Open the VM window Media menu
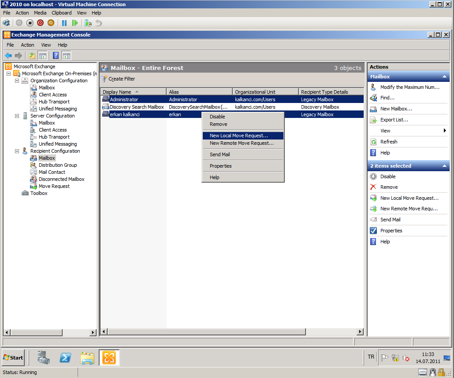Screen dimensions: 454x378 coord(40,13)
